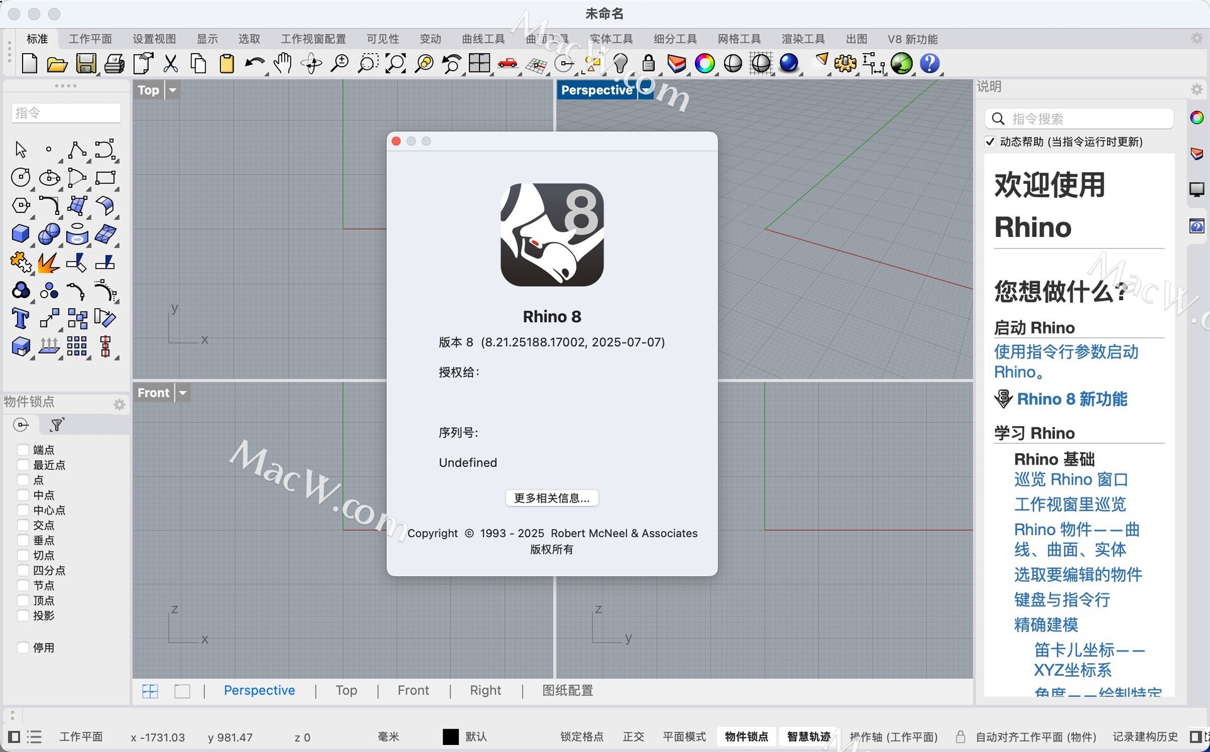Click the osnap filter funnel icon
The width and height of the screenshot is (1210, 752).
tap(57, 425)
